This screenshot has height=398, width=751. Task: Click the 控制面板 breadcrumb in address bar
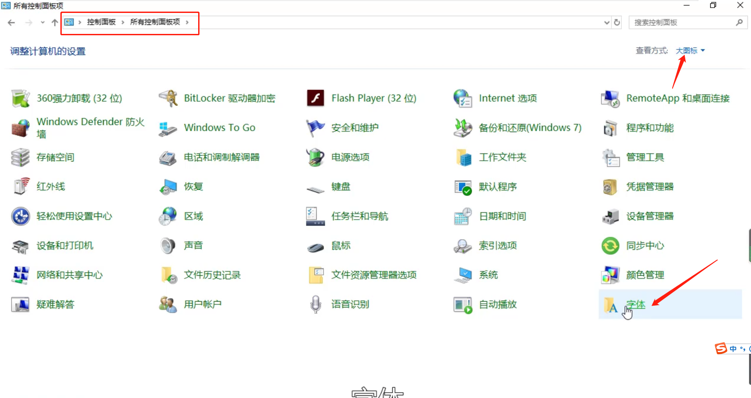tap(101, 22)
